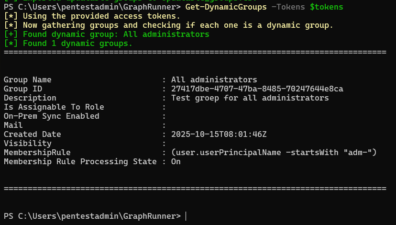This screenshot has width=396, height=225.
Task: Click the 'Found 1 dynamic groups' line
Action: 68,44
